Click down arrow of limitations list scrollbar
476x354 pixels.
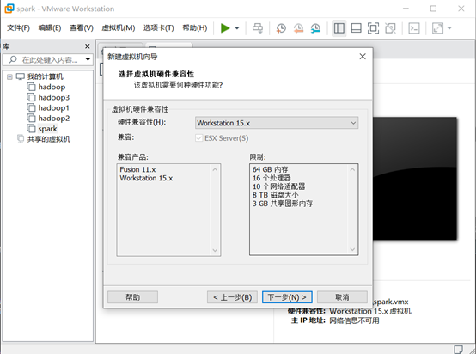tap(352, 249)
